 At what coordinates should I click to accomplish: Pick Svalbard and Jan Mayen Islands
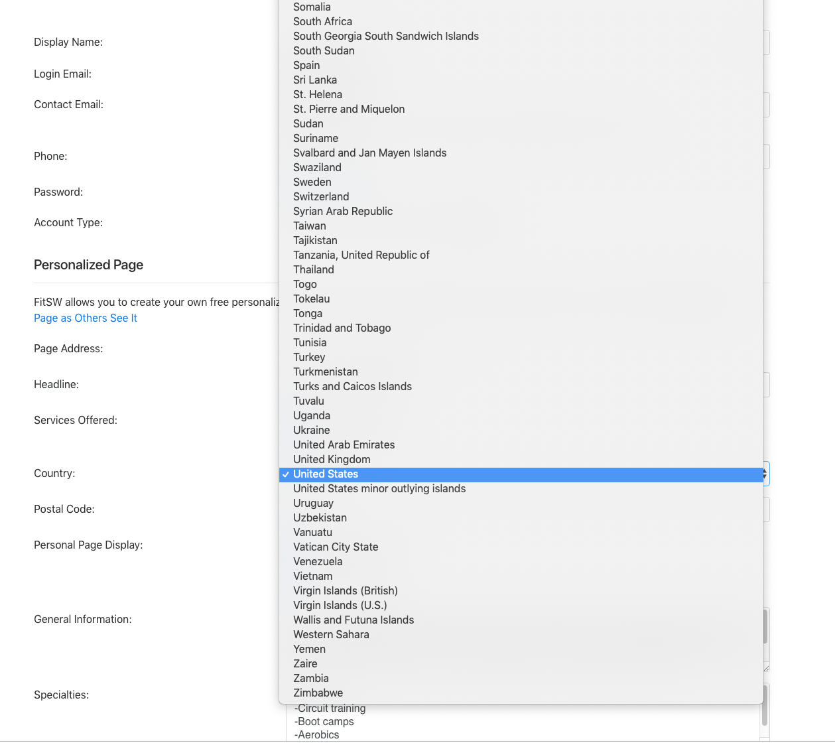521,153
